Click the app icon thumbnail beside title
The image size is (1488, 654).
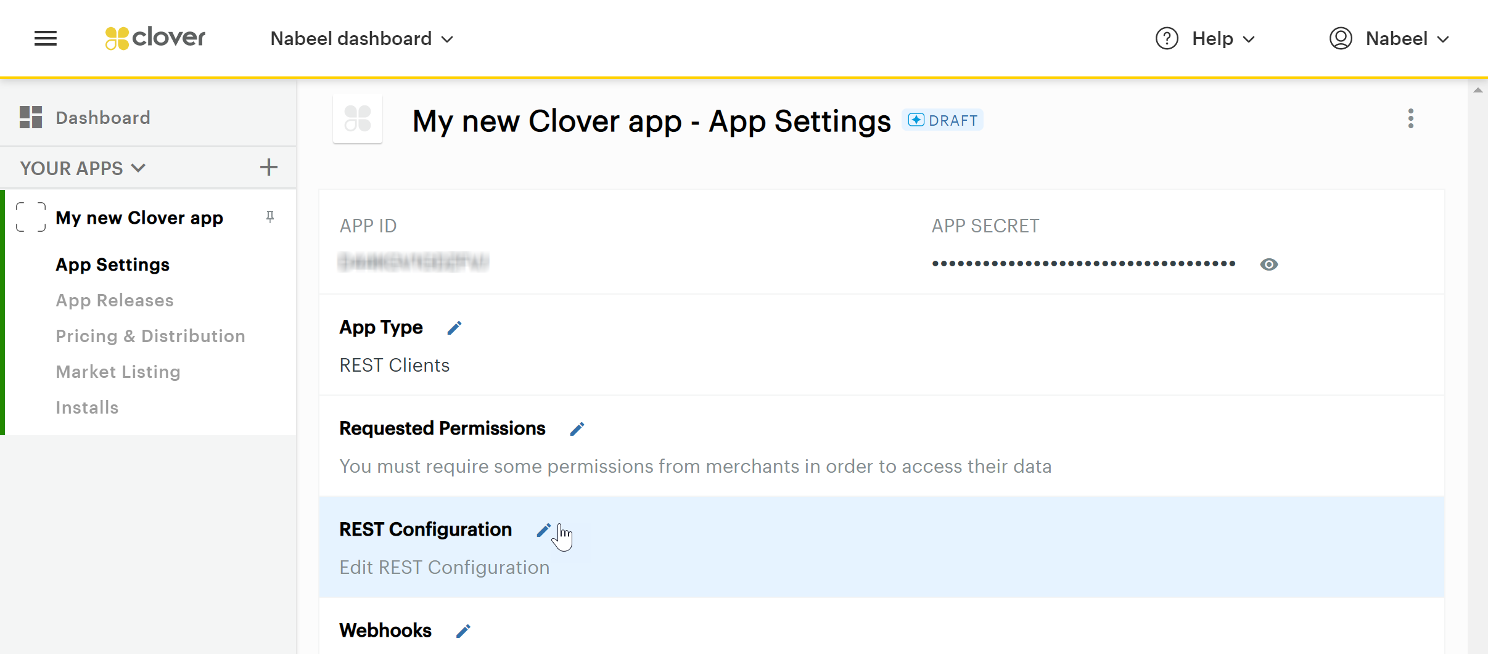pos(358,118)
